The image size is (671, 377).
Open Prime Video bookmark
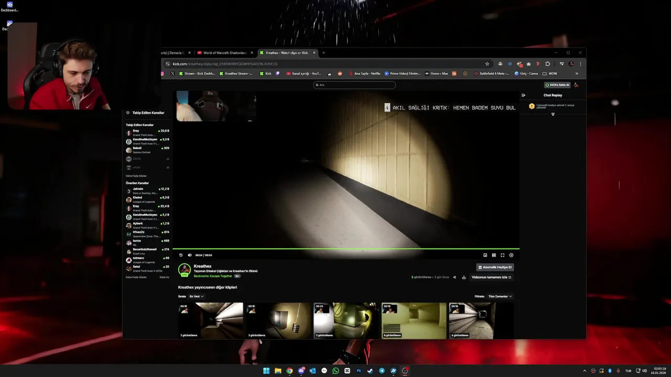403,74
